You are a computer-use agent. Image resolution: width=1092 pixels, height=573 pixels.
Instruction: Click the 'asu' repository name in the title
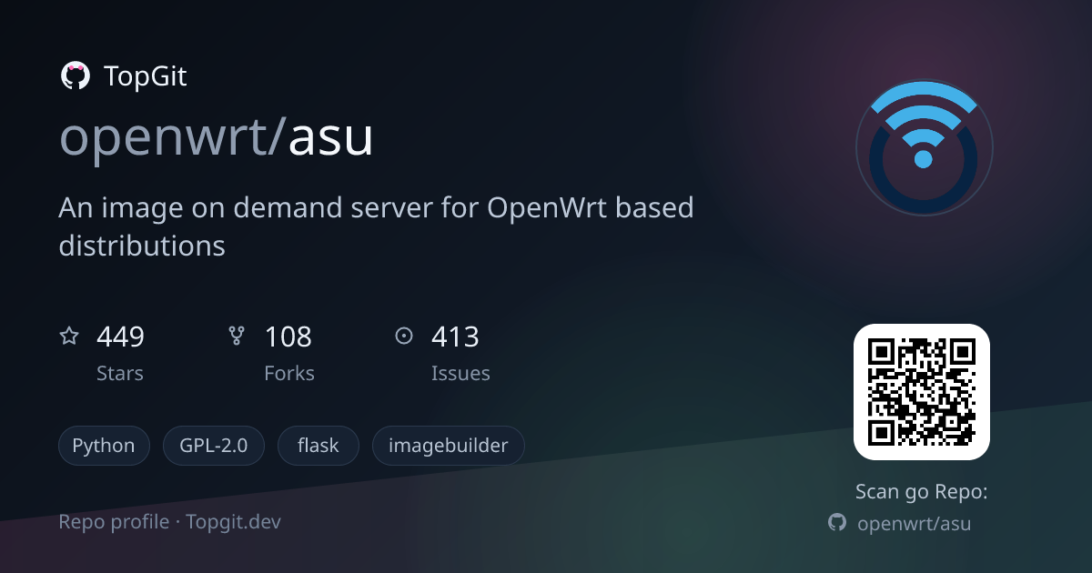[x=331, y=138]
